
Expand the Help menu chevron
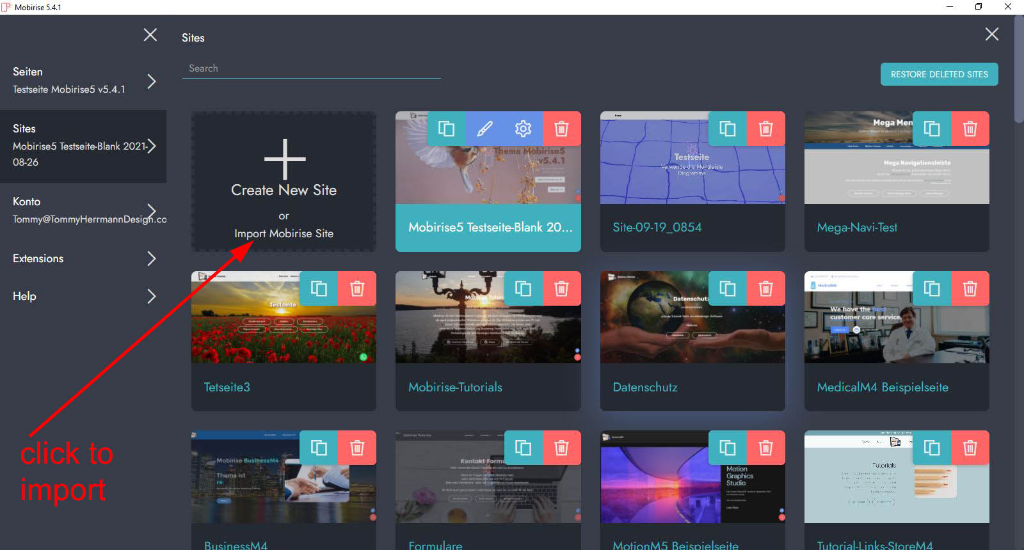click(151, 296)
